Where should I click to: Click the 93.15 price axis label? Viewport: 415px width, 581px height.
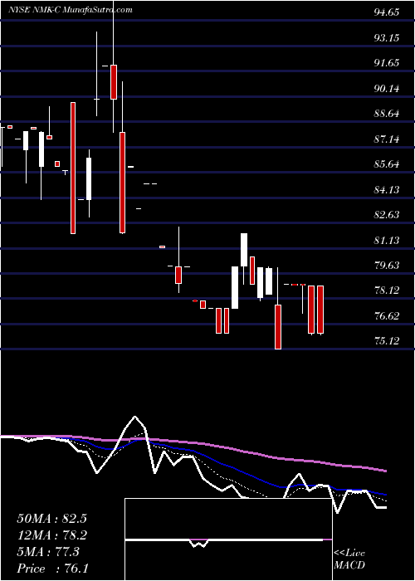(387, 38)
